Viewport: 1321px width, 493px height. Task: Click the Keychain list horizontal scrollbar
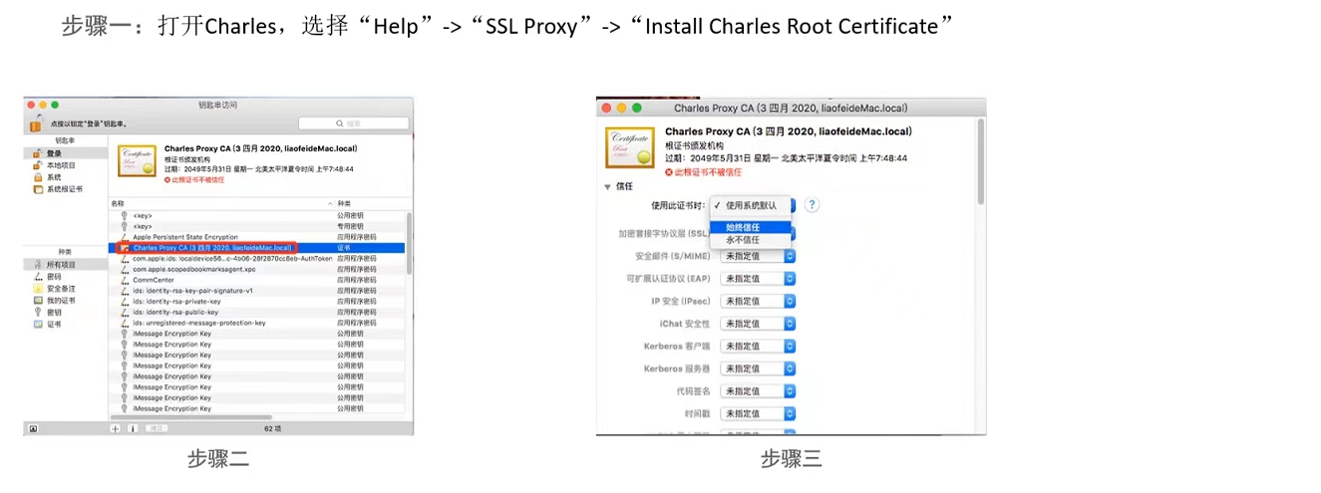pos(191,417)
